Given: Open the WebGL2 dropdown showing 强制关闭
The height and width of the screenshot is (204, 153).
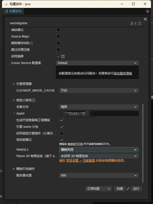Looking at the screenshot, I should click(99, 150).
